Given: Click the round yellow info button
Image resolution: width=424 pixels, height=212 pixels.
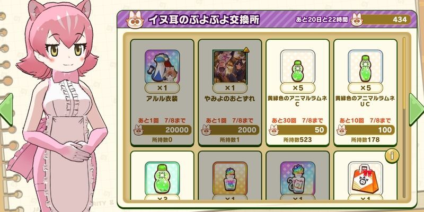Looking at the screenshot, I should 392,156.
